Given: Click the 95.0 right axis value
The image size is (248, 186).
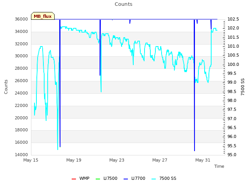Looking at the screenshot, I should pyautogui.click(x=232, y=155).
